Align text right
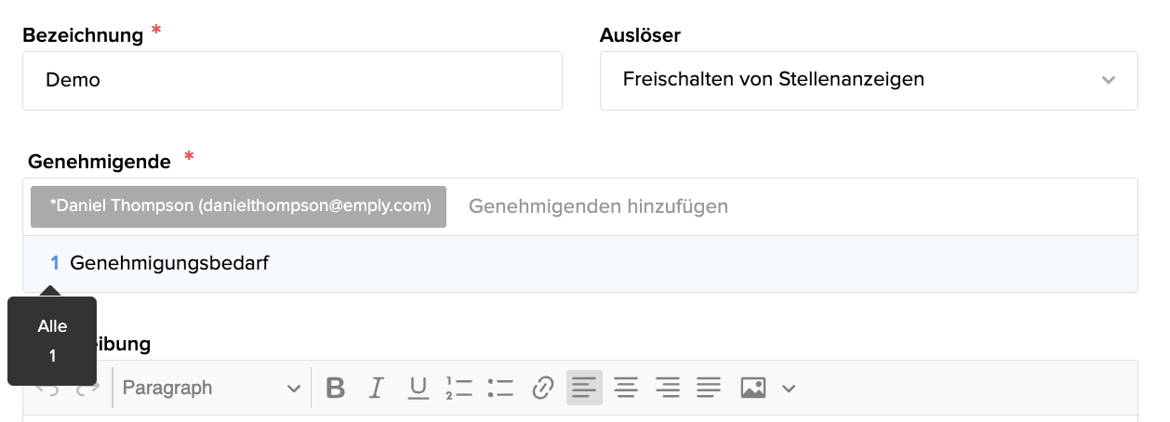 667,388
